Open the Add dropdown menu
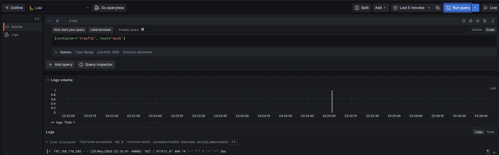The image size is (499, 155). tap(380, 8)
